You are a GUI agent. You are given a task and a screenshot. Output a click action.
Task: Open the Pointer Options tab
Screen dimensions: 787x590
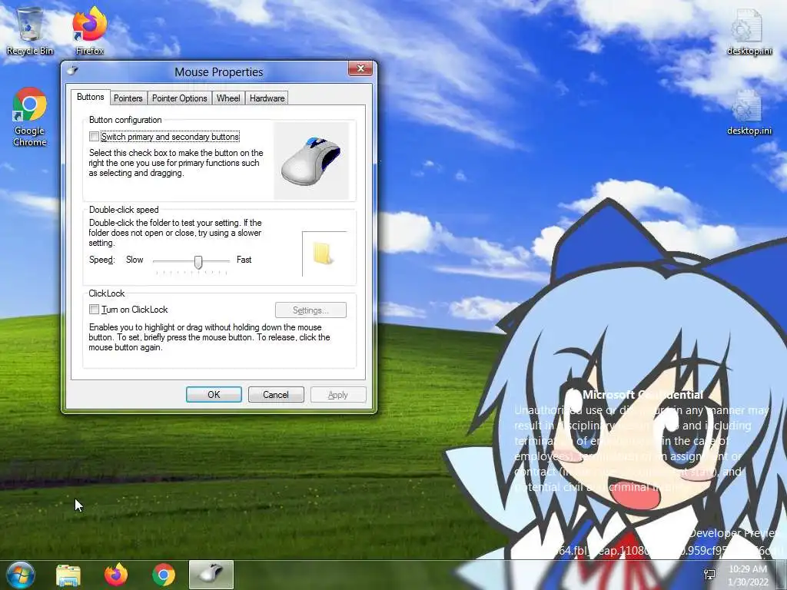click(180, 98)
